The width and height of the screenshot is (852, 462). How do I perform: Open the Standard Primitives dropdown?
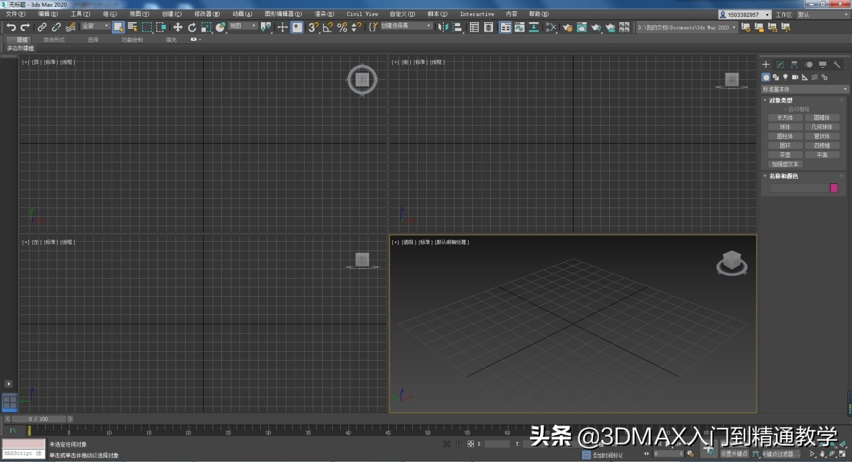804,88
